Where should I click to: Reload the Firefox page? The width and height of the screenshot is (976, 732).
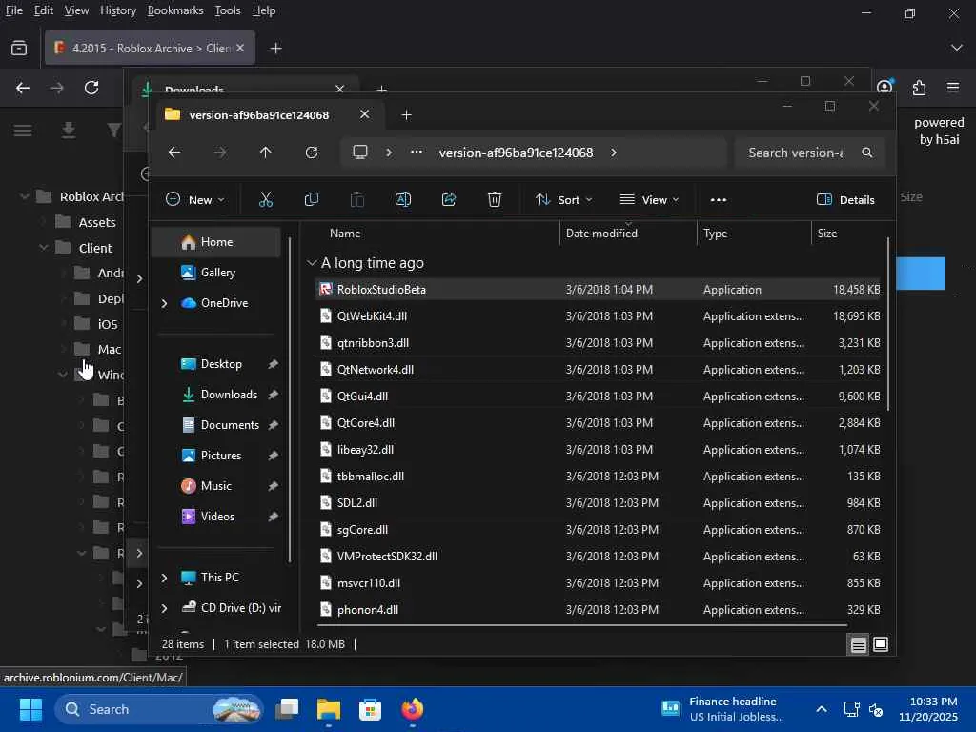click(91, 88)
